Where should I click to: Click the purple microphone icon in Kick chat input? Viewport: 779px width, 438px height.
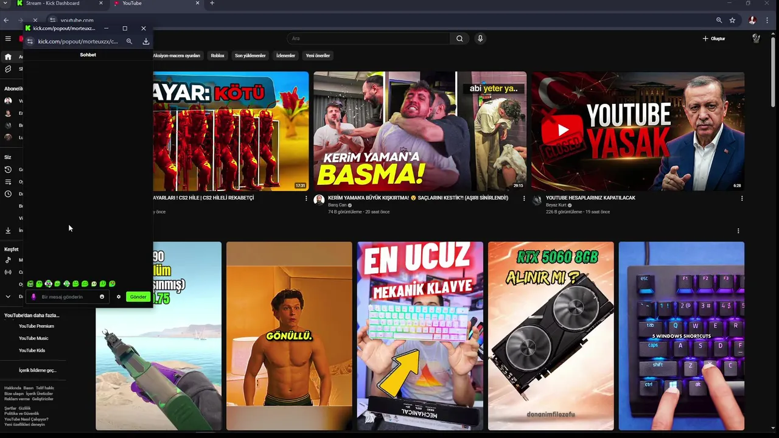(33, 297)
